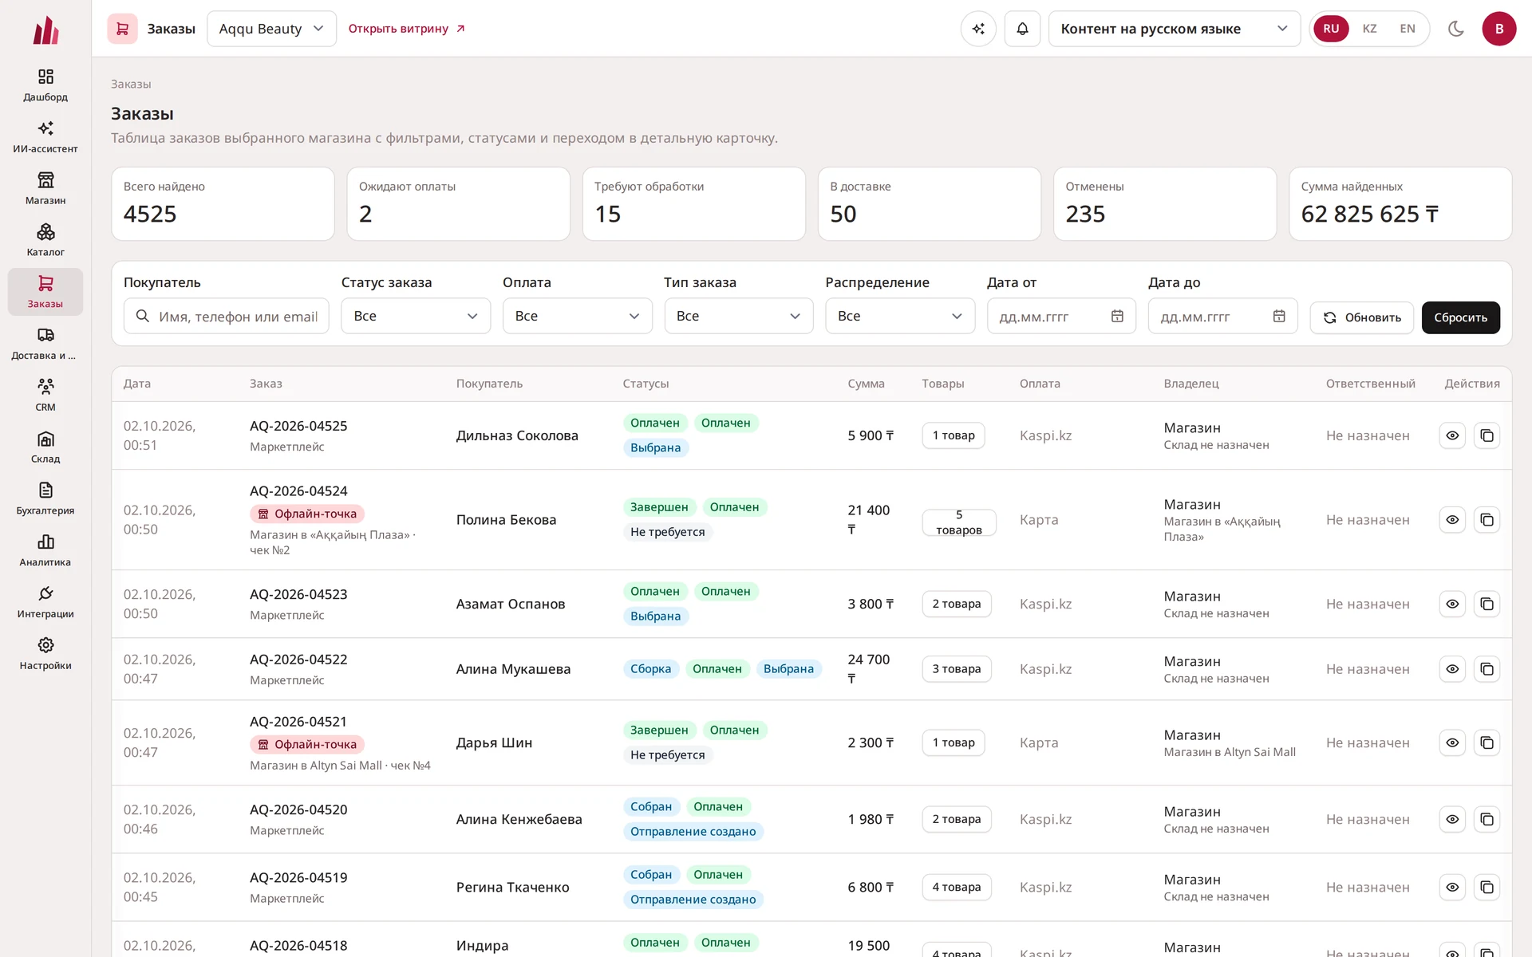Toggle dark mode moon icon
Viewport: 1532px width, 957px height.
tap(1456, 29)
